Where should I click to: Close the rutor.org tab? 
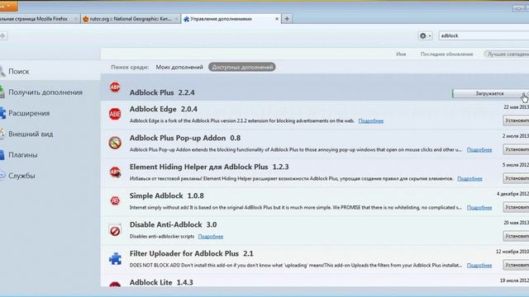pos(176,19)
